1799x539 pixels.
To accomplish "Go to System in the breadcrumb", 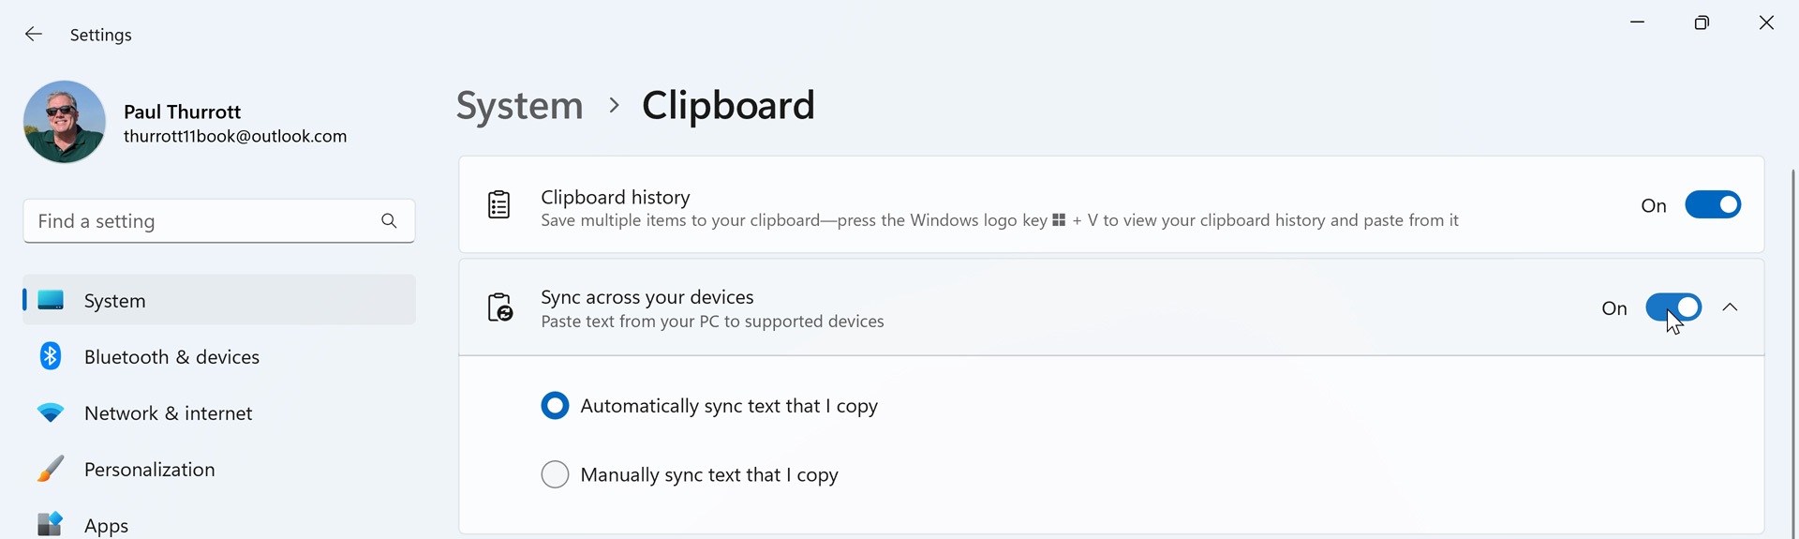I will (x=519, y=105).
